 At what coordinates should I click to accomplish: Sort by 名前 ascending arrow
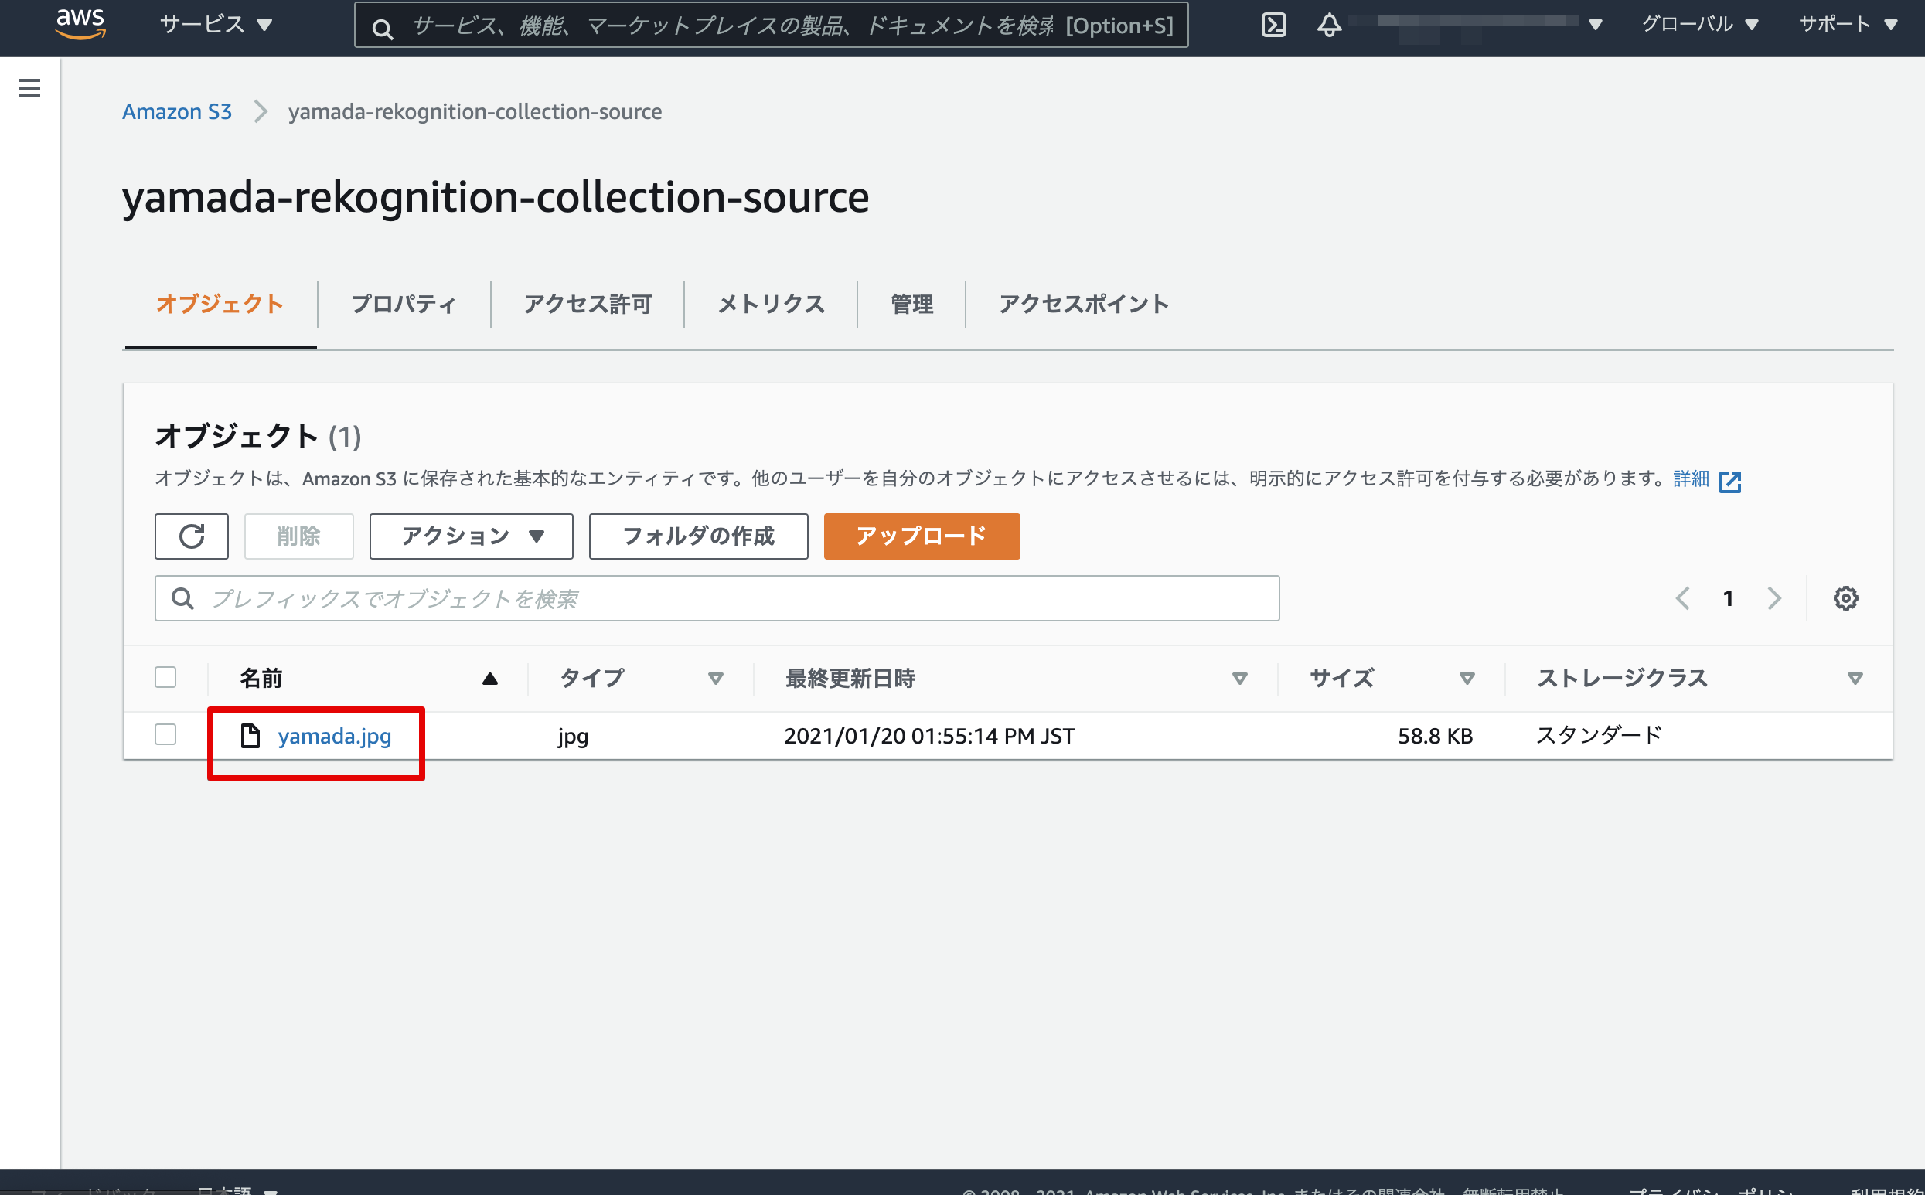tap(490, 678)
